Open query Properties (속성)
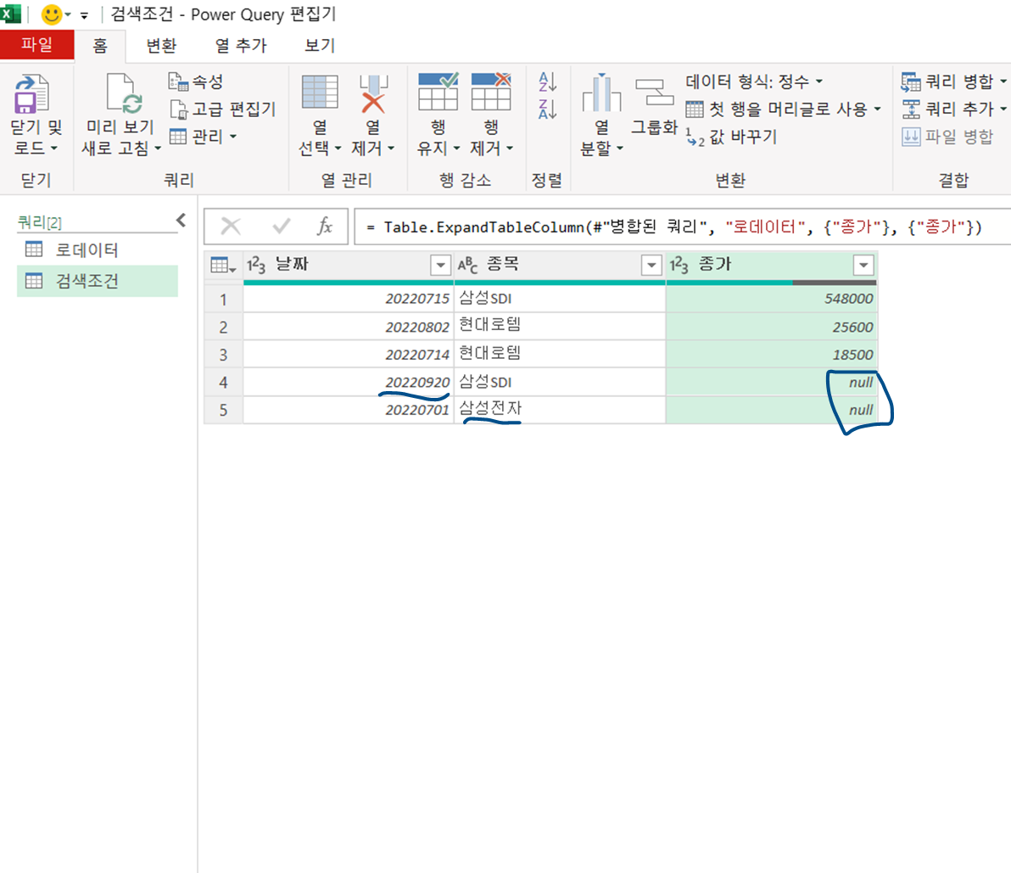 coord(196,81)
